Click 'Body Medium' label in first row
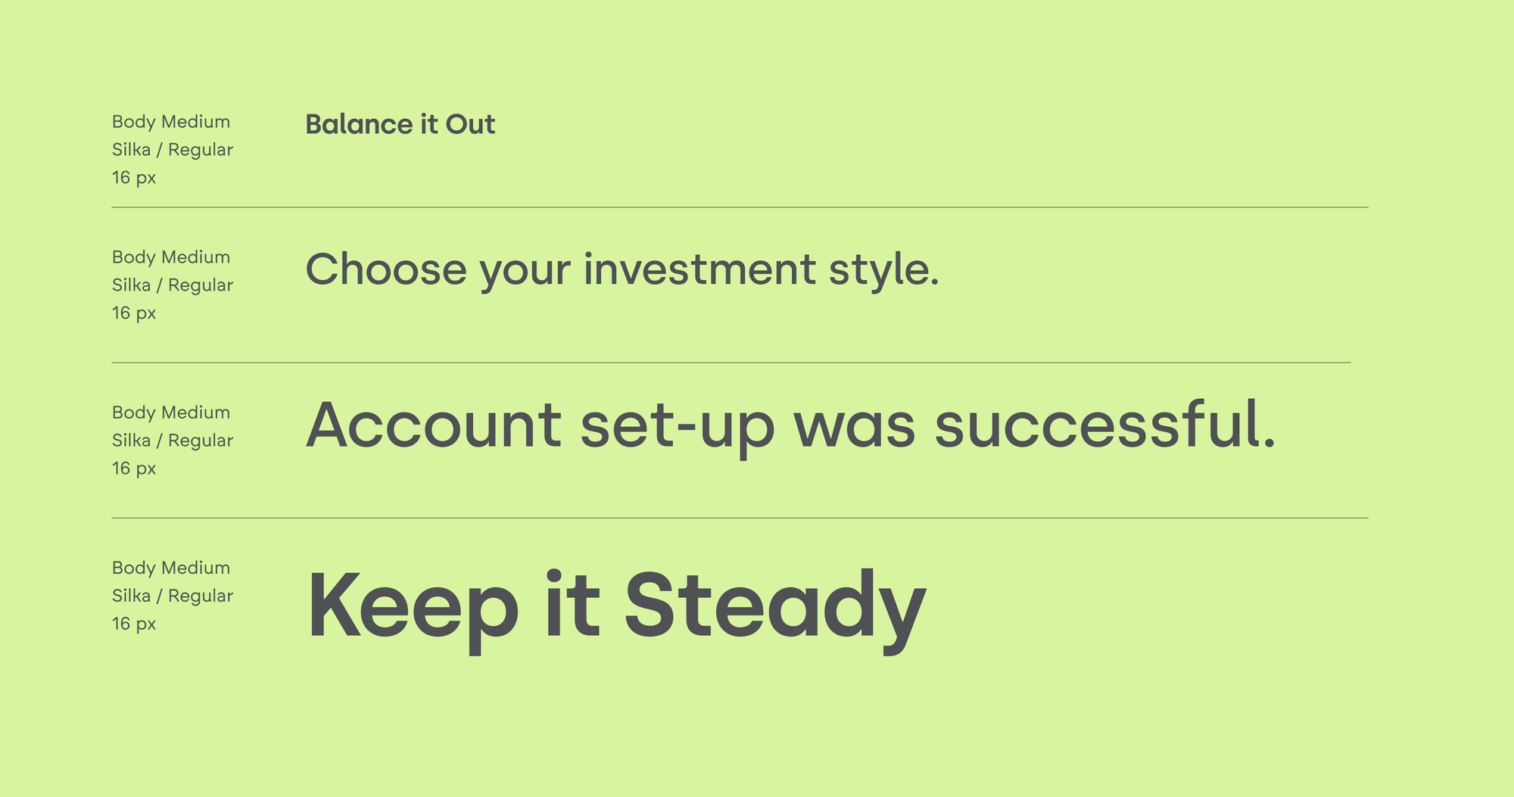1514x797 pixels. tap(171, 122)
